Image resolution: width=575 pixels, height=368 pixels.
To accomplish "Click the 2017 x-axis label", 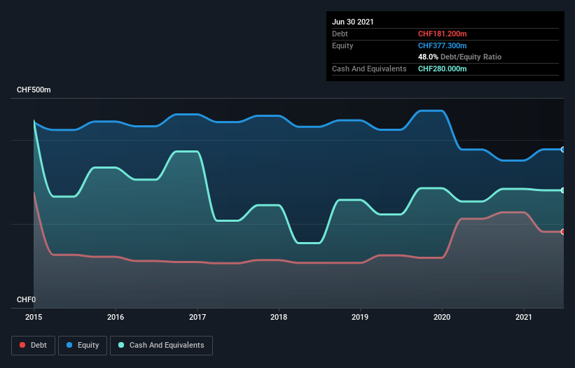I will [x=198, y=317].
